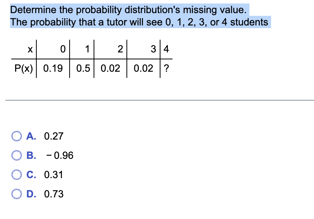Click the answer value 0.73
314x219 pixels.
[54, 194]
